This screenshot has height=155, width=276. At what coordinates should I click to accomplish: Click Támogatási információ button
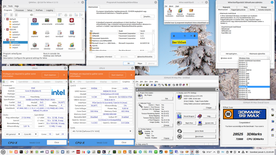click(x=105, y=57)
